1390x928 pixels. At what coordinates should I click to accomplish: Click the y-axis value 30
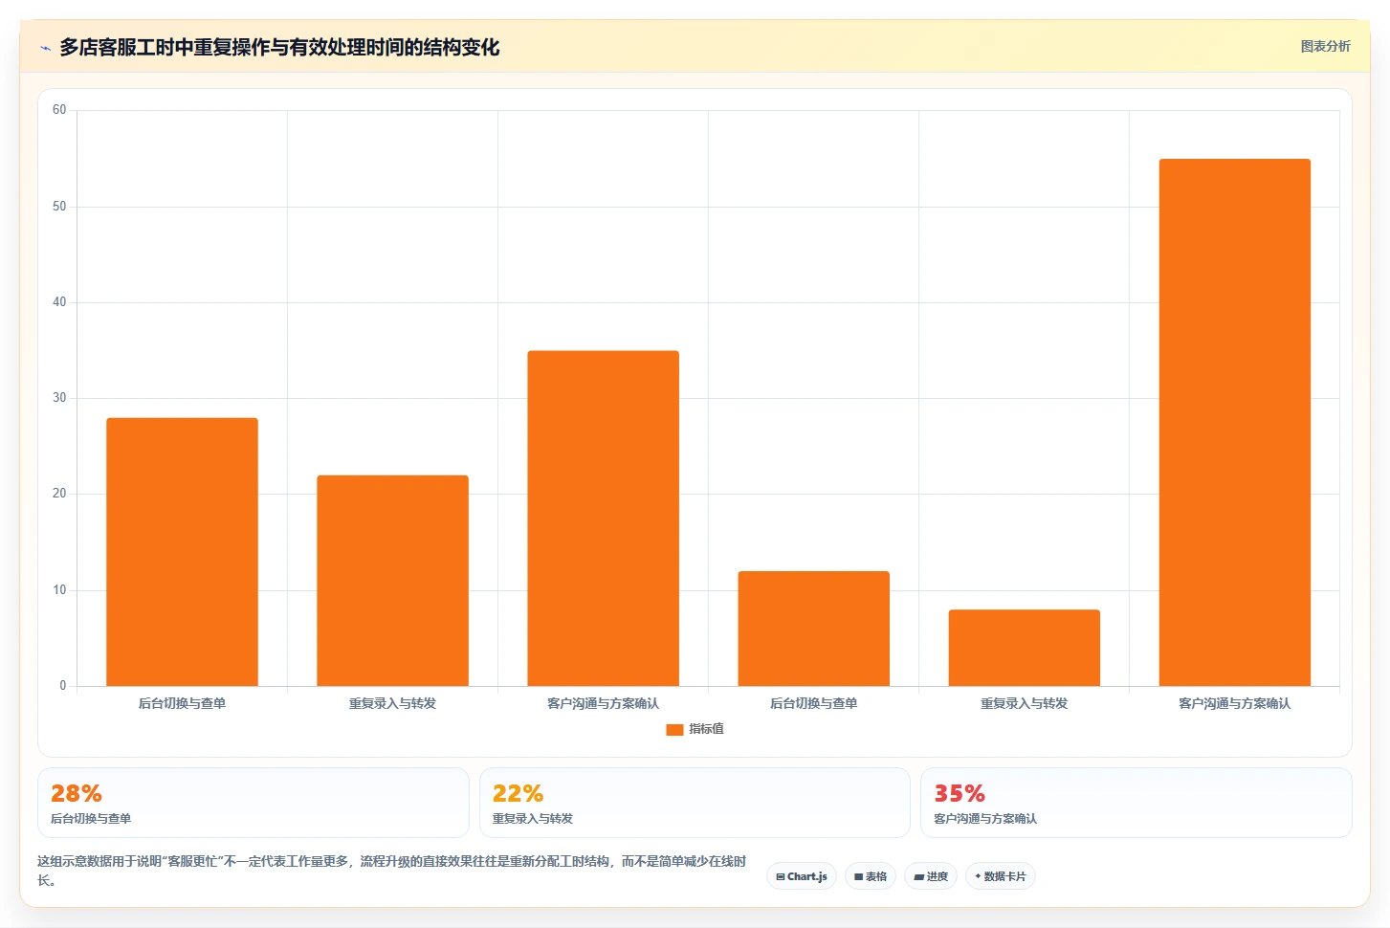59,398
